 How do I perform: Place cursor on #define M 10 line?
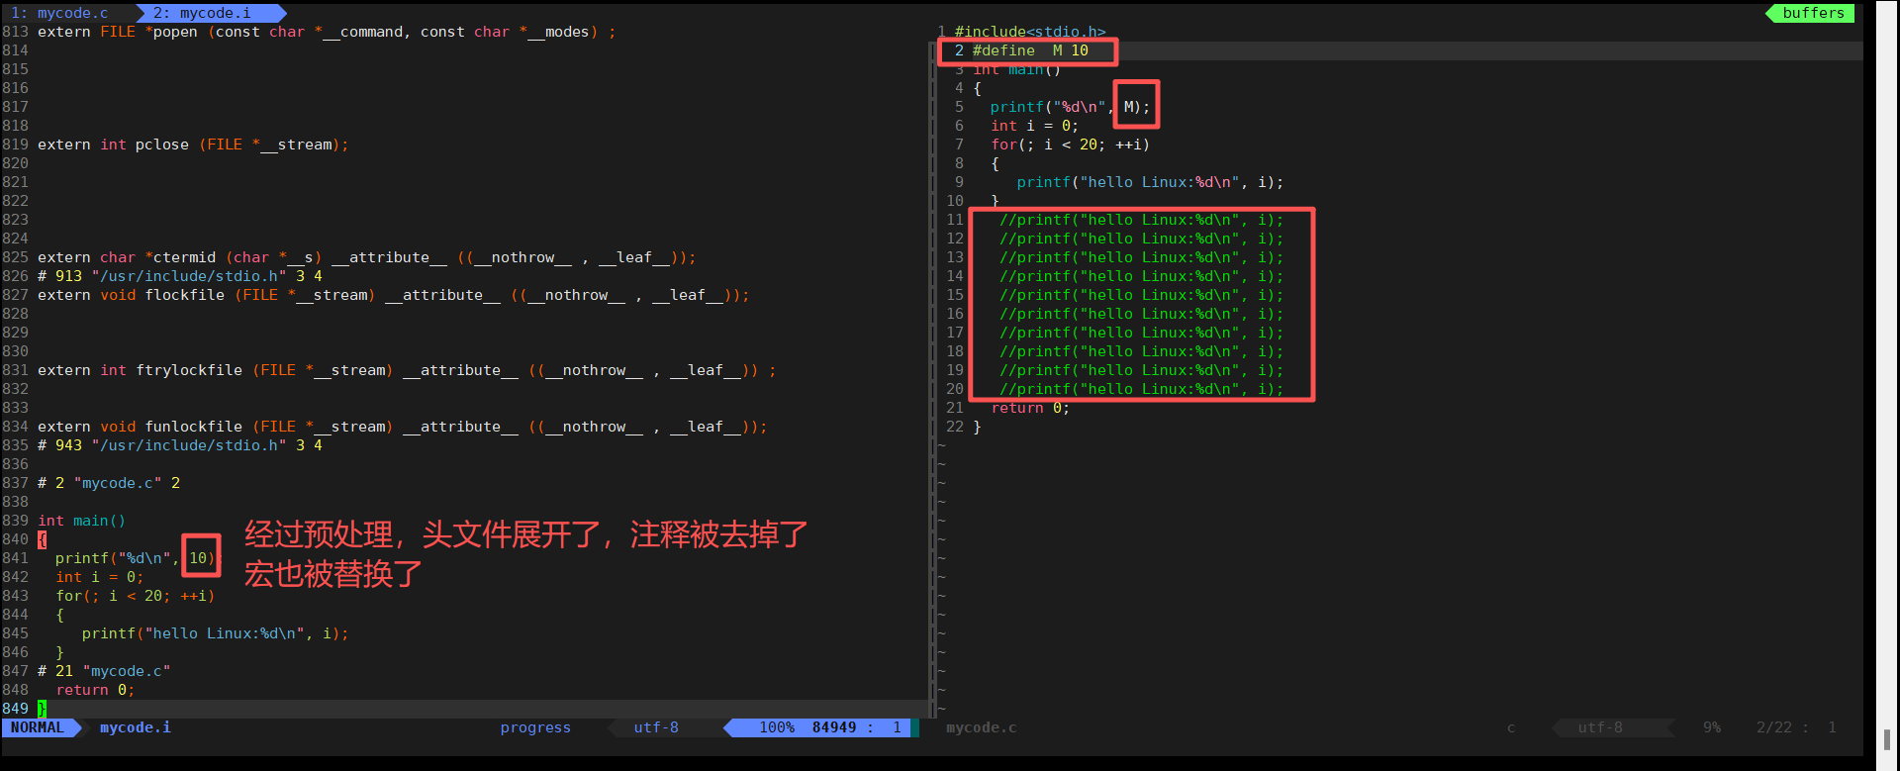(x=1030, y=50)
